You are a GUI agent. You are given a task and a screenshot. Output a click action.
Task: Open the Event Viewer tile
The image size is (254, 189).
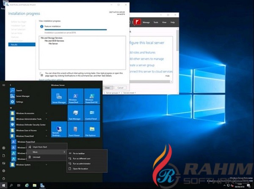point(75,129)
